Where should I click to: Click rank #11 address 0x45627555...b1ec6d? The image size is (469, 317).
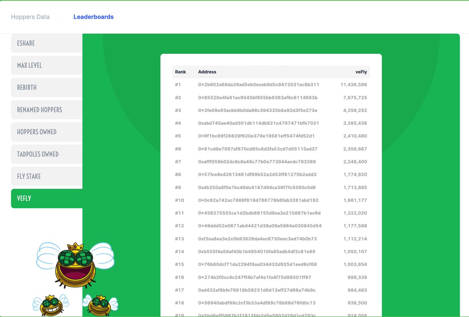(260, 213)
